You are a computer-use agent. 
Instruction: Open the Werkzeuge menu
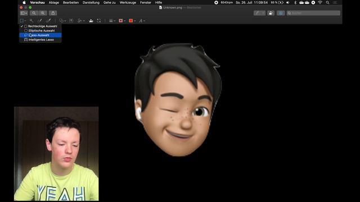pyautogui.click(x=128, y=2)
